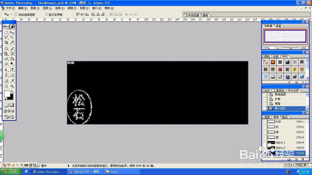Open 滤镜 menu
The image size is (312, 175).
point(72,8)
